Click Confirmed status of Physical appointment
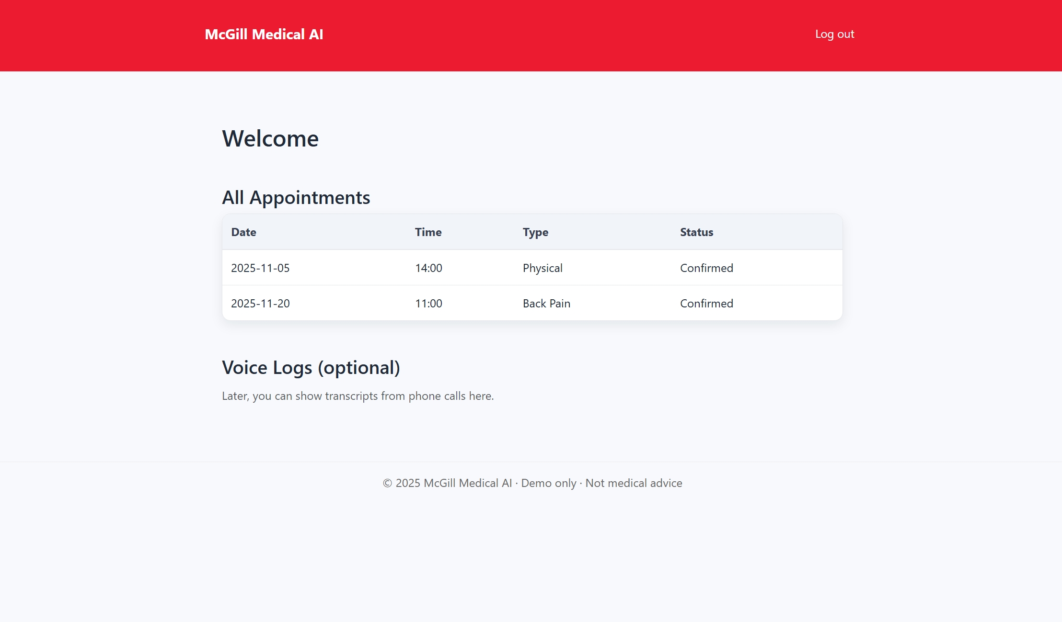Screen dimensions: 1062x622 pos(706,268)
